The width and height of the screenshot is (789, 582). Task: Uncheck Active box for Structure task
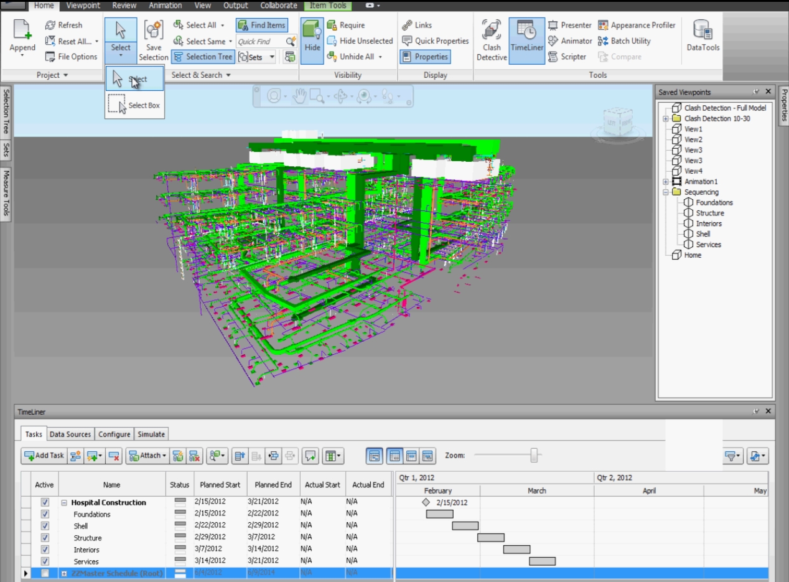(45, 538)
